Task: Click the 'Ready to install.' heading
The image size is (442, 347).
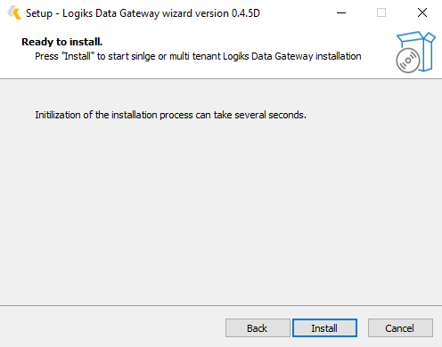Action: click(x=62, y=42)
